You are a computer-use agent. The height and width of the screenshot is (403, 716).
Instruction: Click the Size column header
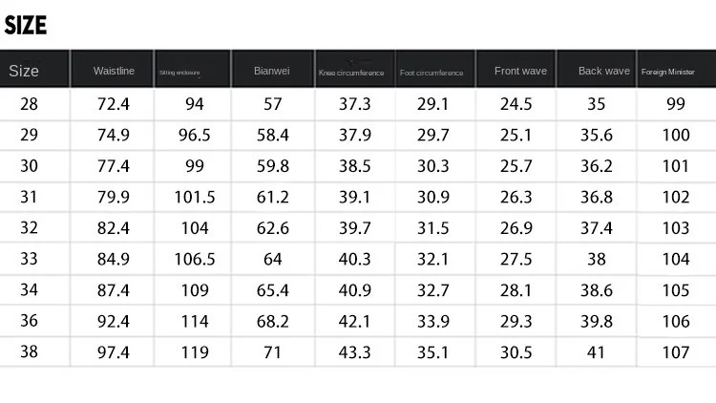24,71
